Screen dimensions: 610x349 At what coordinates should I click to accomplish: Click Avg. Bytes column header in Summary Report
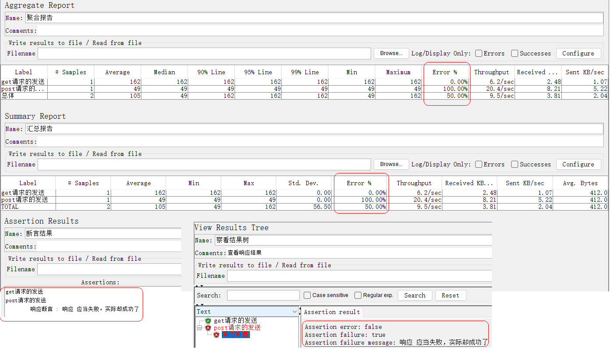pyautogui.click(x=580, y=183)
